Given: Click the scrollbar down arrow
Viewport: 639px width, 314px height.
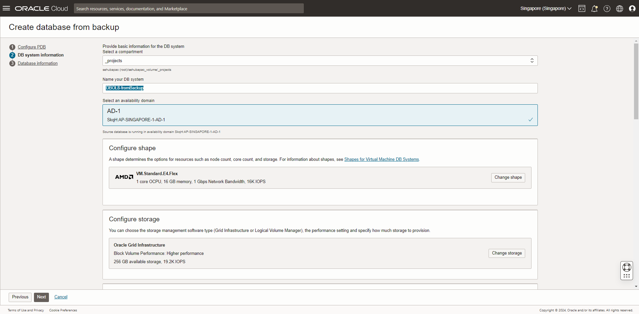Looking at the screenshot, I should pos(636,286).
